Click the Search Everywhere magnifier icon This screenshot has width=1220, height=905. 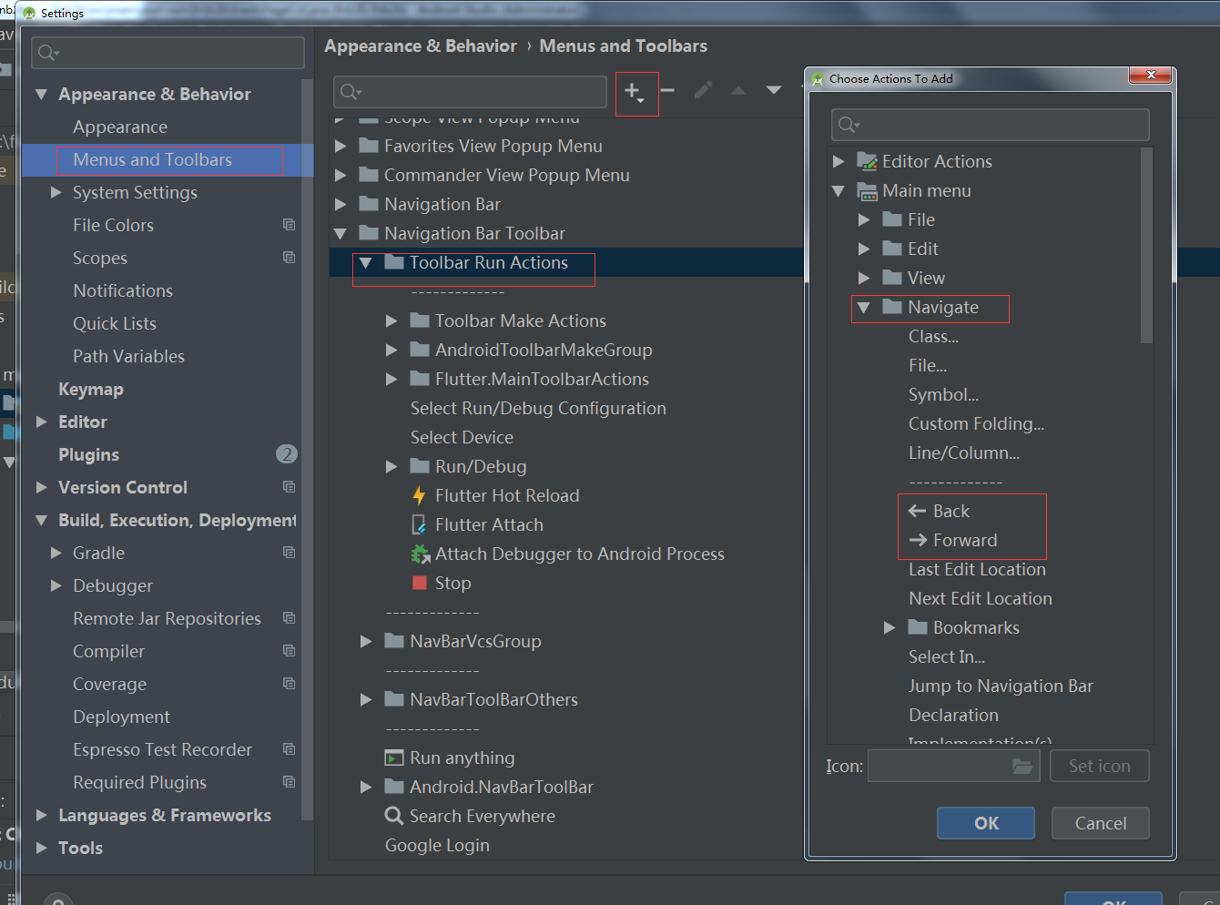pos(395,816)
